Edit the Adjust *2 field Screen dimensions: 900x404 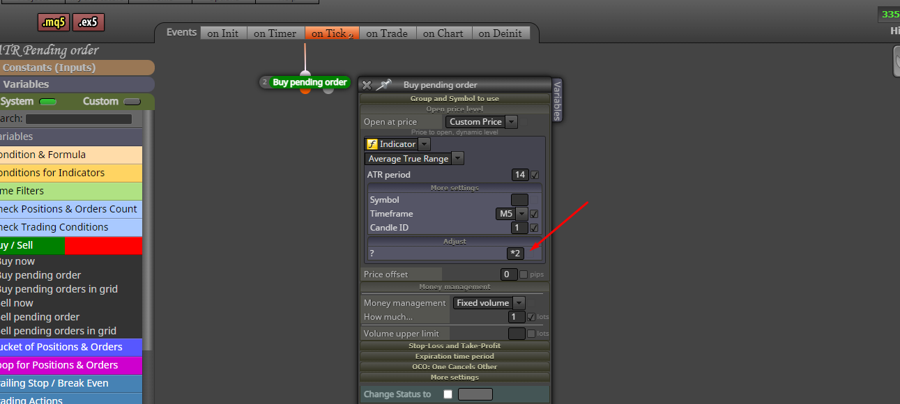tap(516, 254)
